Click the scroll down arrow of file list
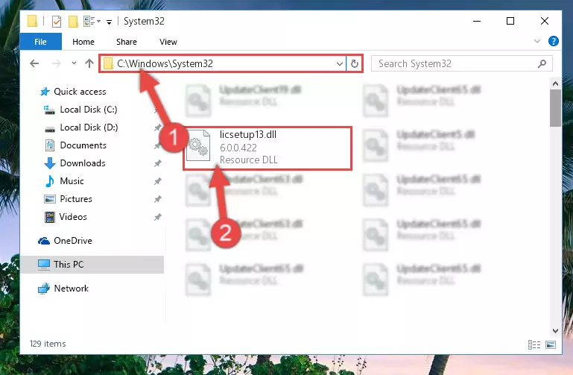The height and width of the screenshot is (375, 573). coord(555,331)
